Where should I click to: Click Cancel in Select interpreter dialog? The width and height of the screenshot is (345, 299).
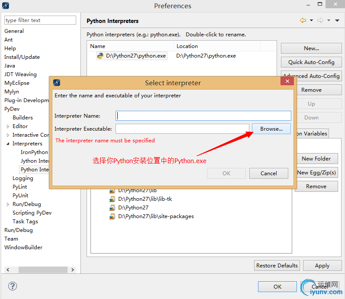(x=269, y=174)
